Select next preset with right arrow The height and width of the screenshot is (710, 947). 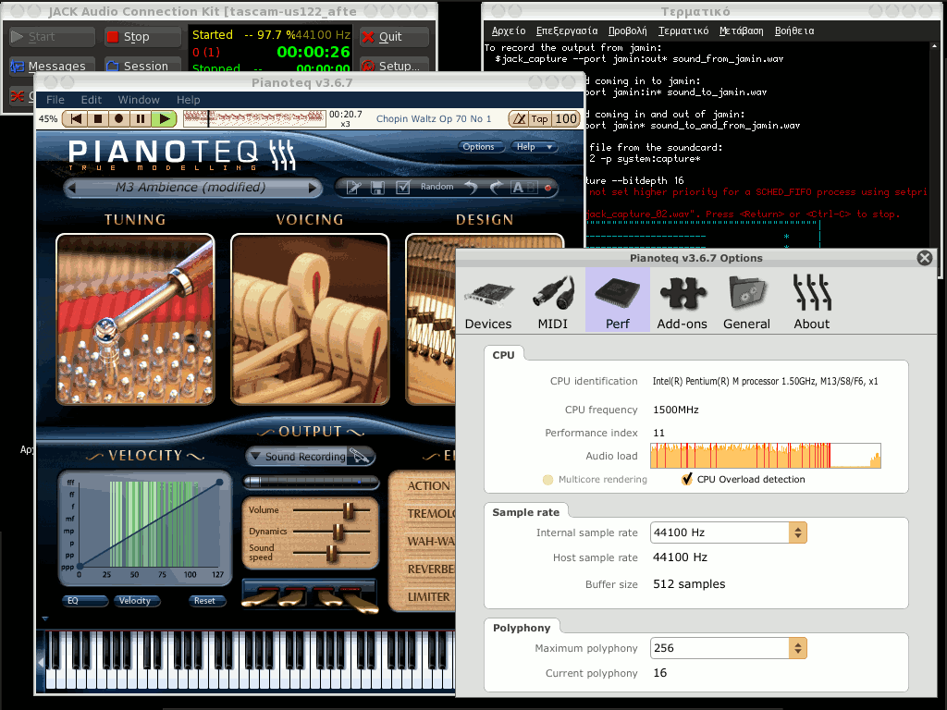point(313,188)
